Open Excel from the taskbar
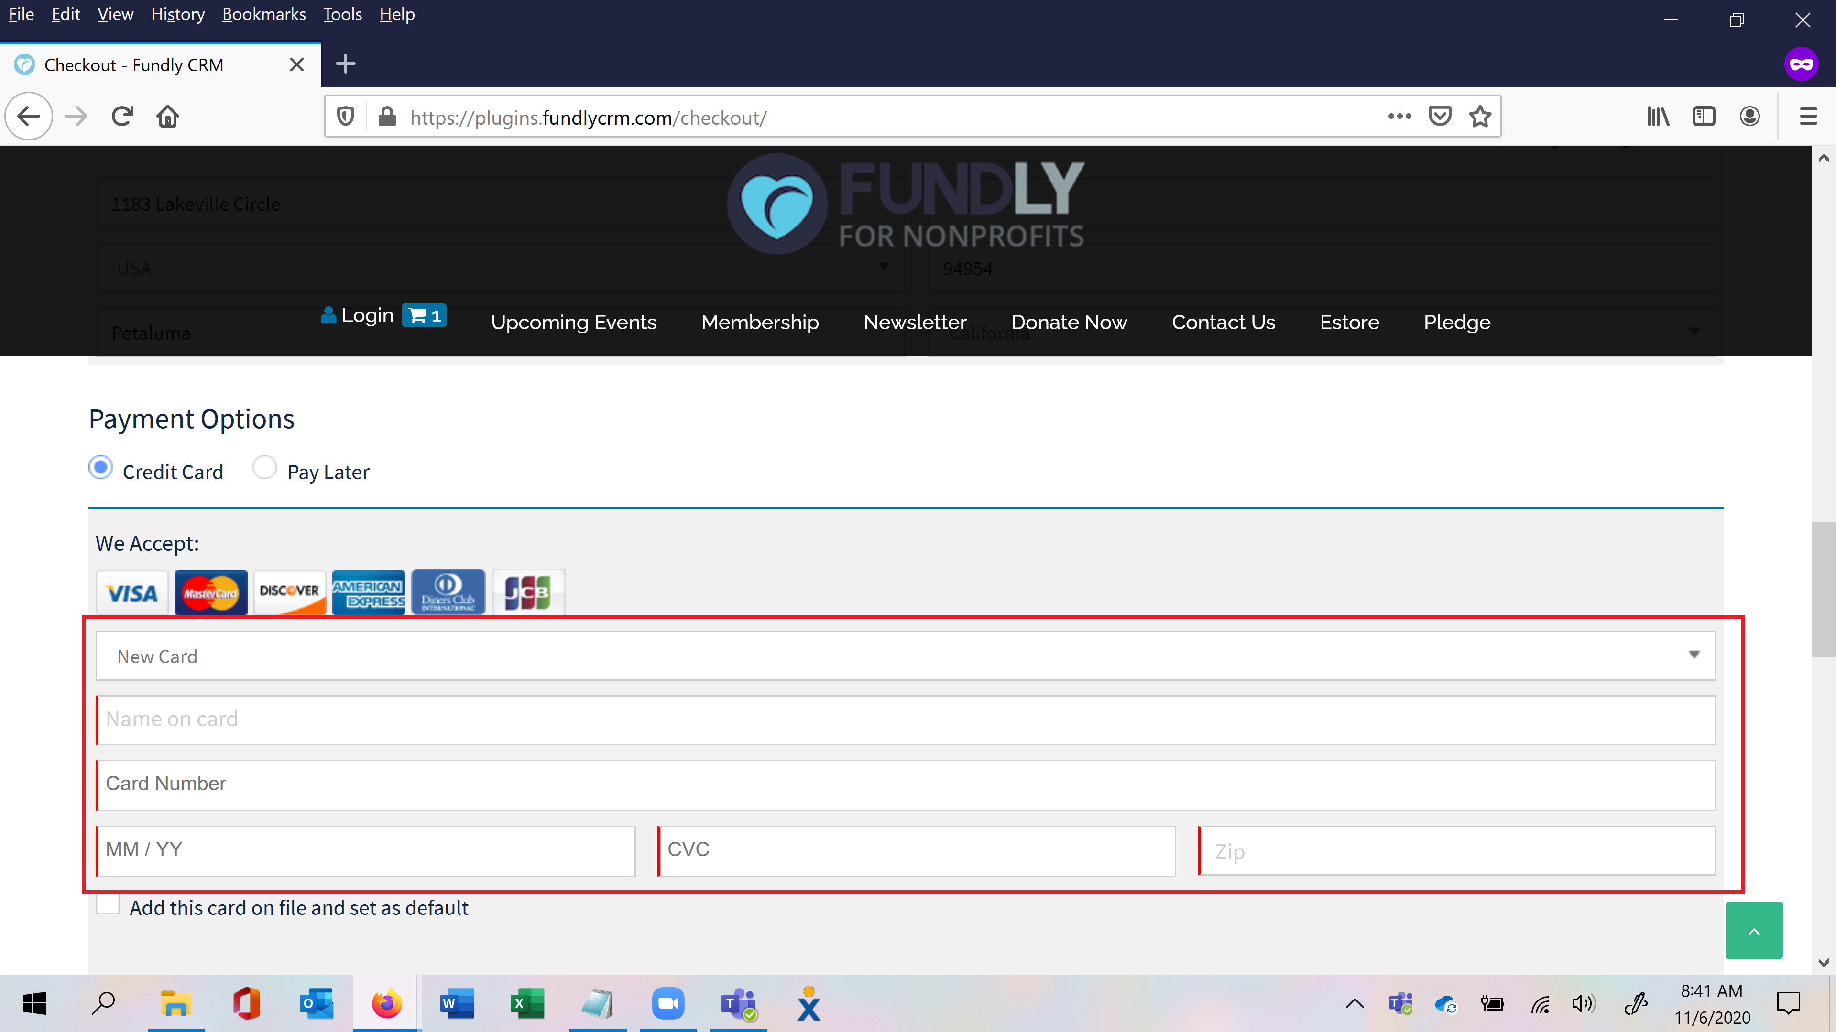Viewport: 1836px width, 1032px height. click(x=527, y=1003)
